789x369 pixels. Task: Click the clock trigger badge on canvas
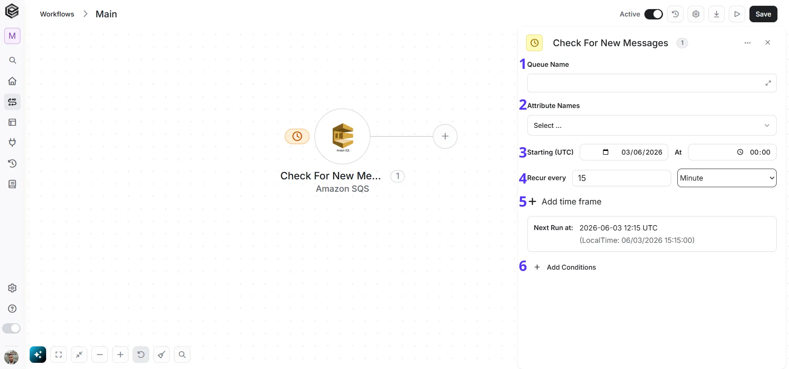(x=297, y=136)
